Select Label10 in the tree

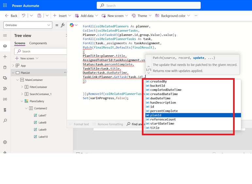(x=43, y=137)
